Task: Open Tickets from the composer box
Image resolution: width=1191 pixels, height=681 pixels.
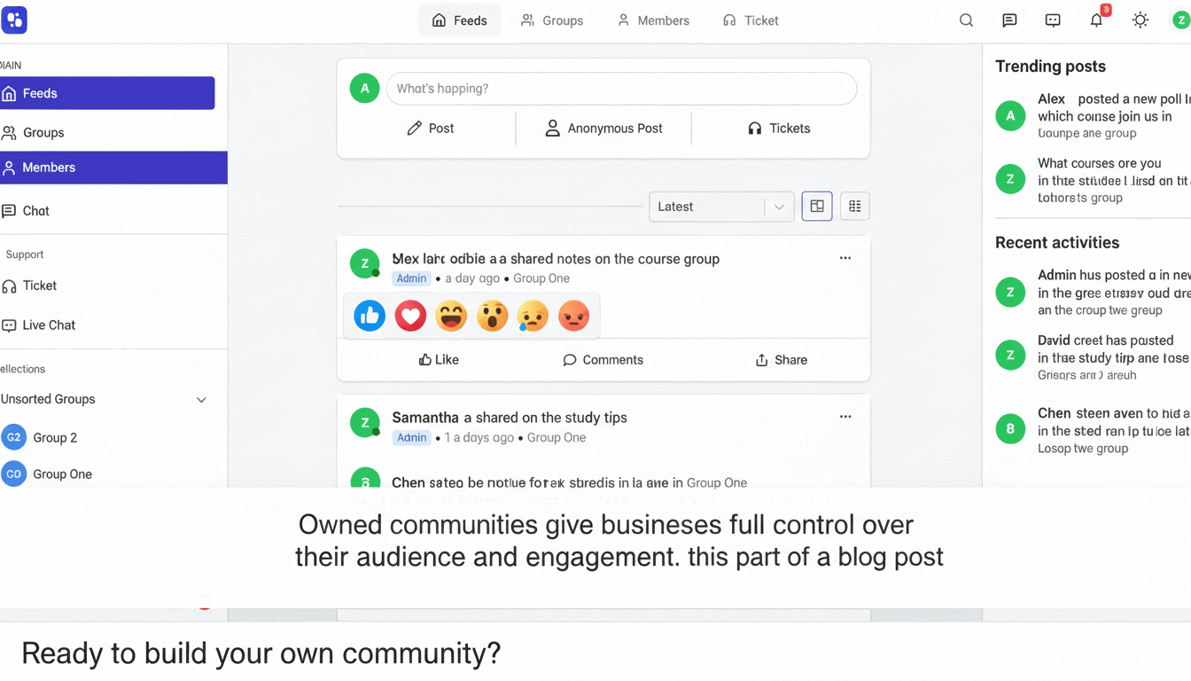Action: tap(779, 129)
